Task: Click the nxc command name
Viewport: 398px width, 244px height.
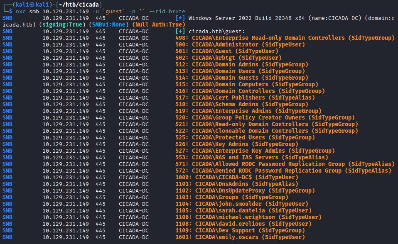Action: pos(21,11)
